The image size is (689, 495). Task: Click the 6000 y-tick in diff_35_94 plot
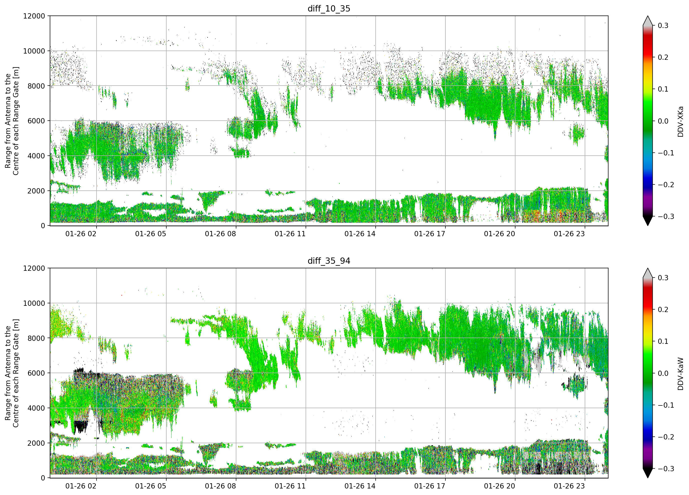coord(36,373)
